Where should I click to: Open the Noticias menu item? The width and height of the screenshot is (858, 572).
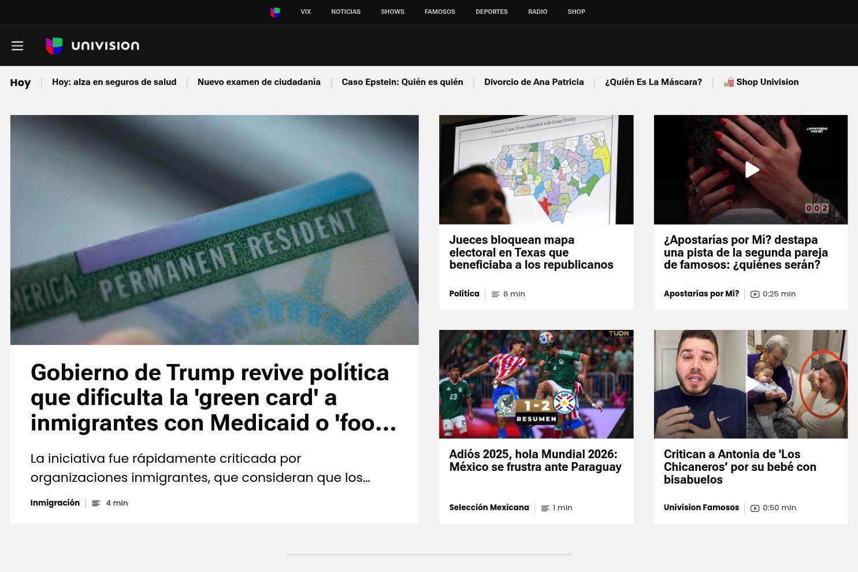346,12
